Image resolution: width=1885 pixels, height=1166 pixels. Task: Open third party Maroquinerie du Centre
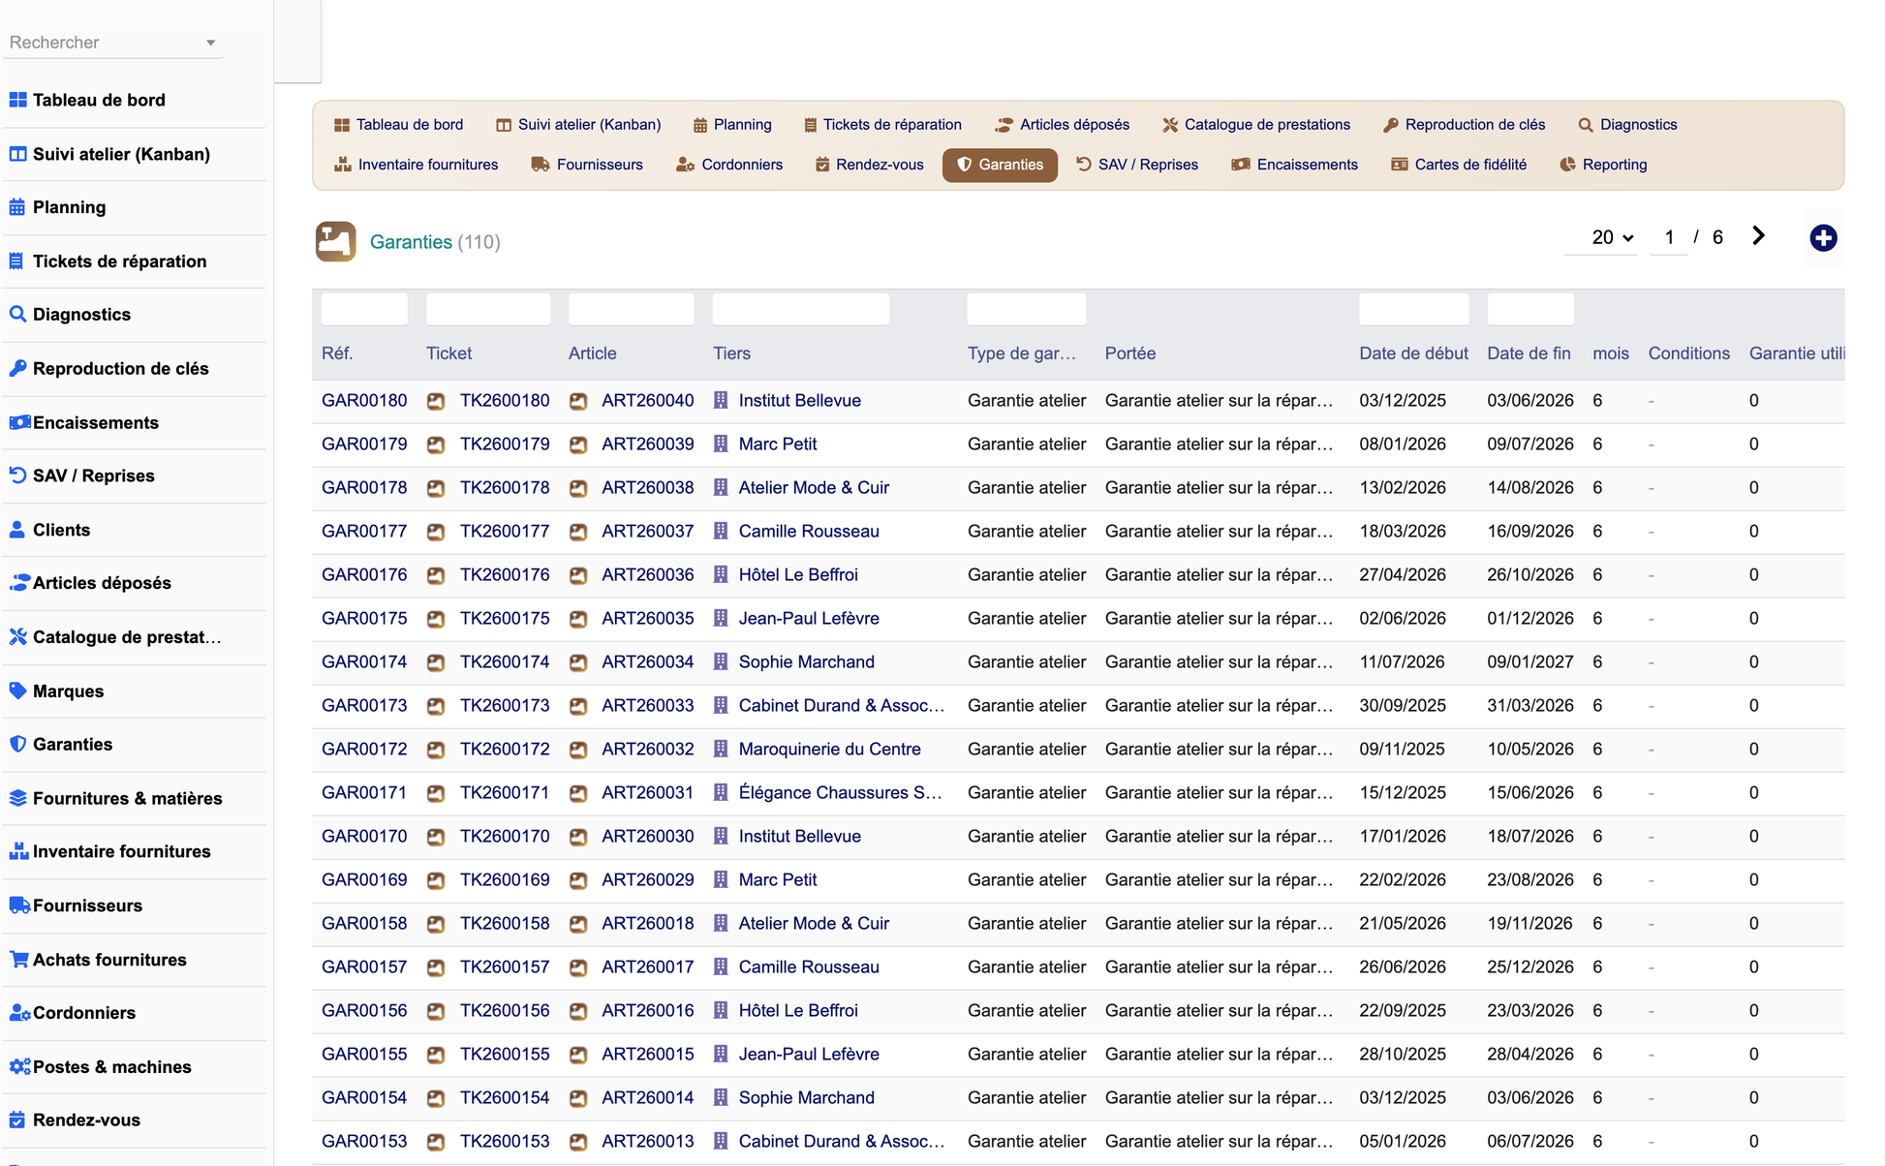pyautogui.click(x=829, y=750)
